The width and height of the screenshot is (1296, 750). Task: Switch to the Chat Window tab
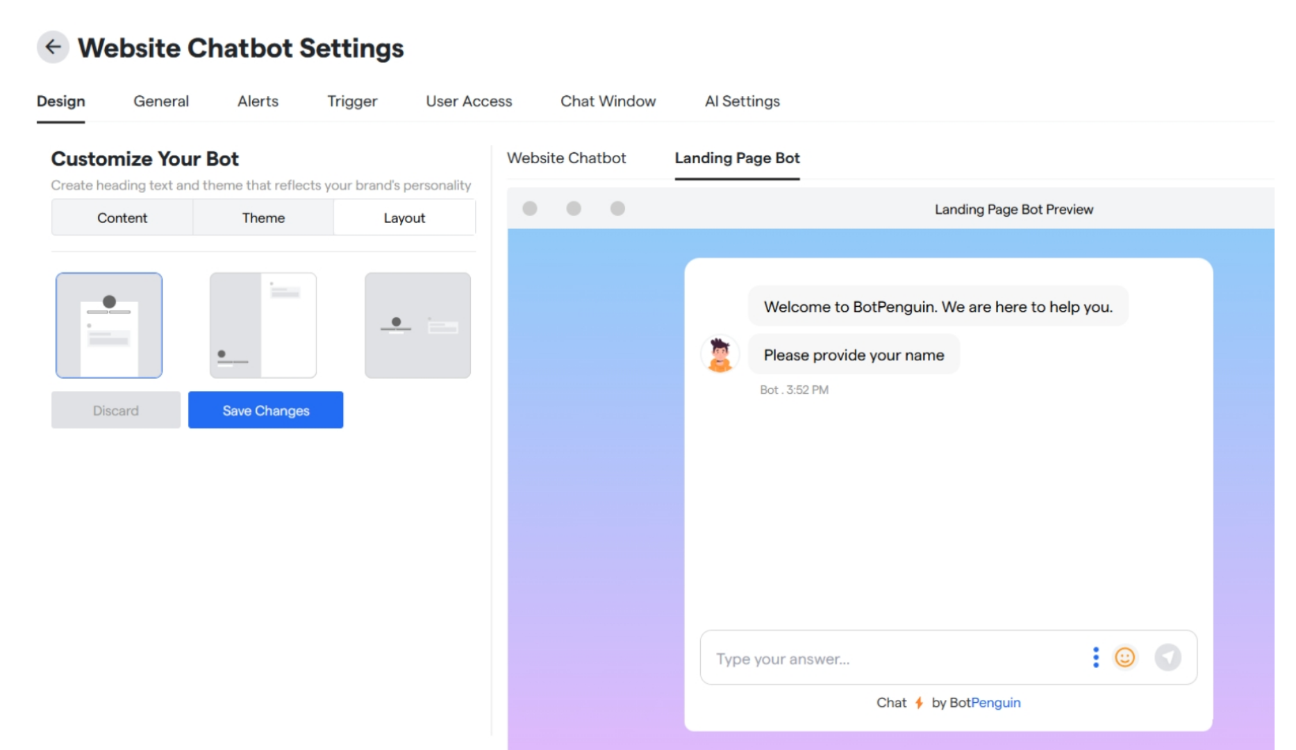(608, 101)
